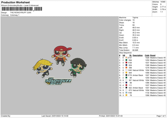Select the design name THE ROWDYRUFF 3,8IN
Screen dimensions: 167x118
click(21, 13)
